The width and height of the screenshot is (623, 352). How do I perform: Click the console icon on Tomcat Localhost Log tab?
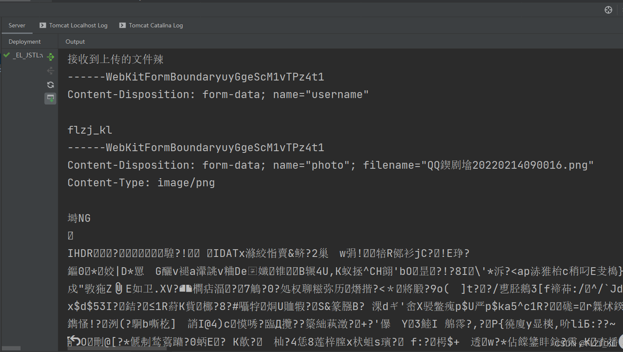pos(42,25)
